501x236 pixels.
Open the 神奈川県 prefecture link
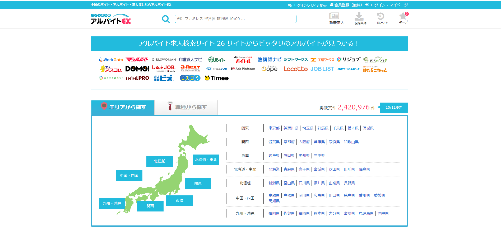291,128
